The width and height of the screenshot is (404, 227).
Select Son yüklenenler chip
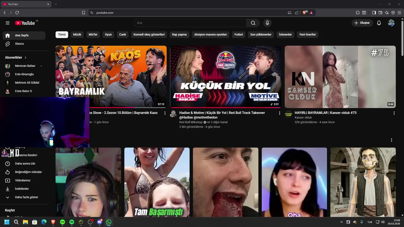pyautogui.click(x=261, y=35)
